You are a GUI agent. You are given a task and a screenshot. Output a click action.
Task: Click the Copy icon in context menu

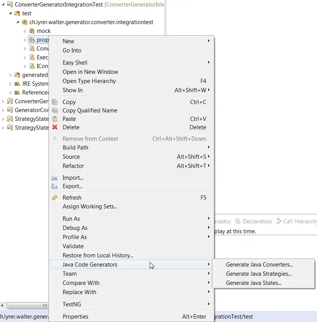click(x=55, y=102)
